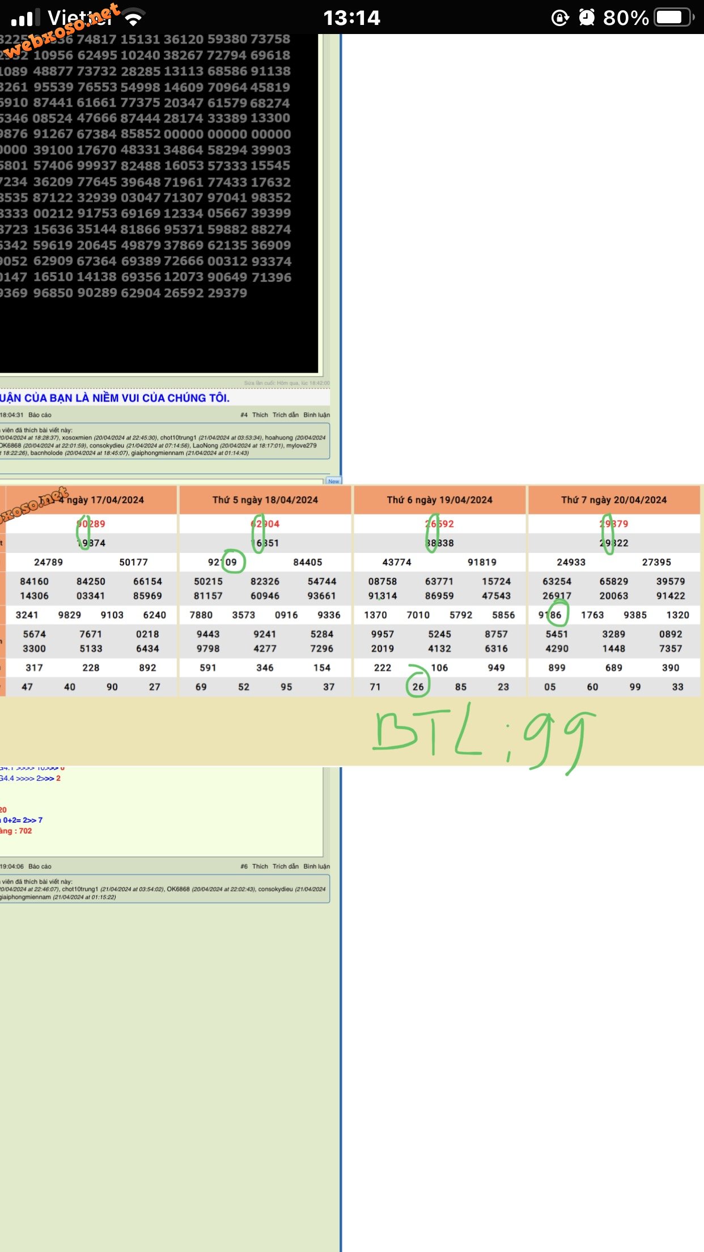
Task: Comment on post #6 via Bình luận
Action: point(316,866)
